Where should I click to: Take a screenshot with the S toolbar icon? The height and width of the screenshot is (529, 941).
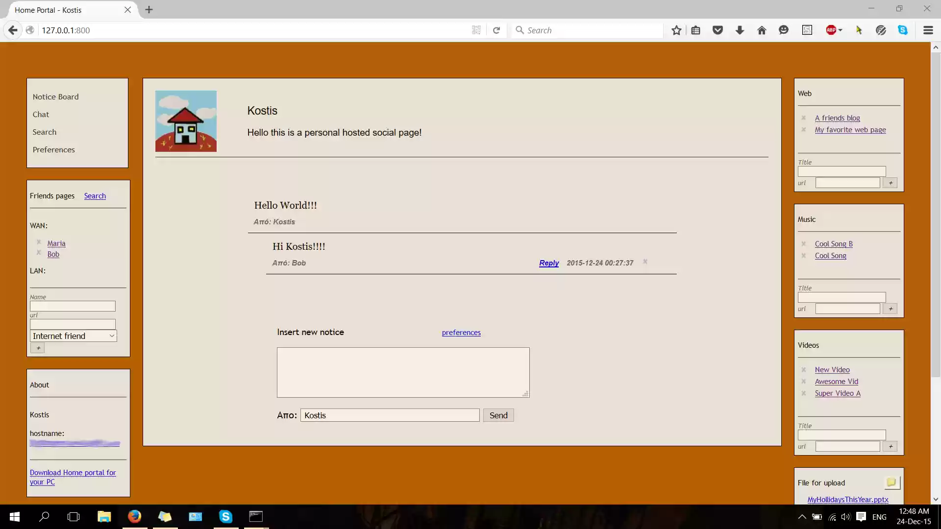[807, 30]
